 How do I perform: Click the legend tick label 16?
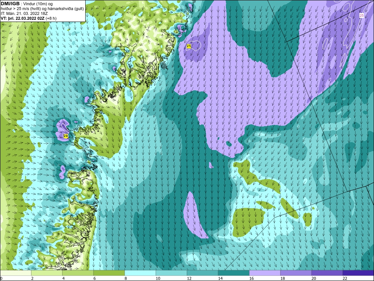(251, 278)
